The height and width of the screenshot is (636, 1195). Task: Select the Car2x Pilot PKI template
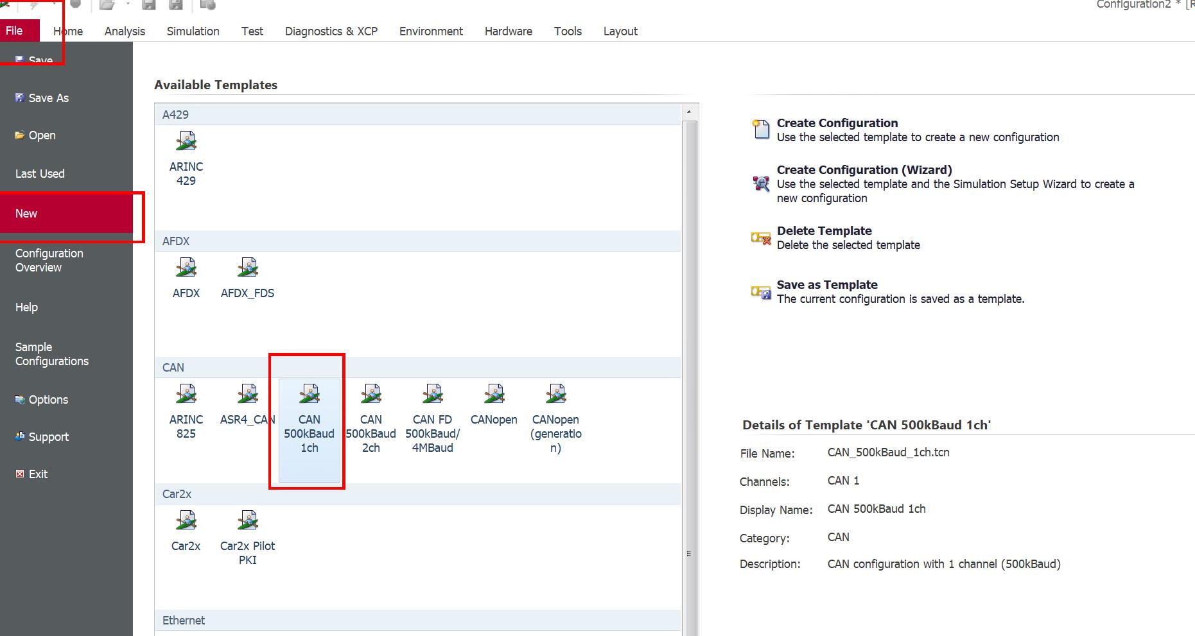click(x=247, y=538)
